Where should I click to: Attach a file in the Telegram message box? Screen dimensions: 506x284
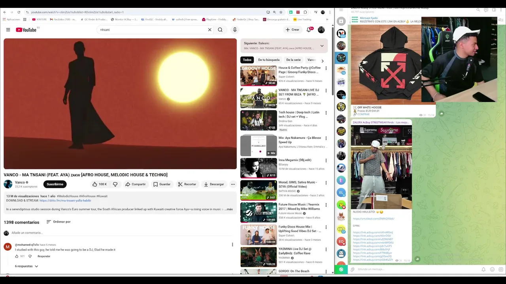click(x=352, y=269)
